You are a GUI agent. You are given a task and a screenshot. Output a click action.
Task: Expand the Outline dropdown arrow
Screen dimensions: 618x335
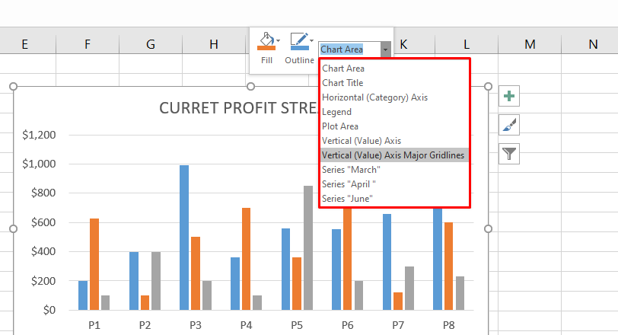312,40
